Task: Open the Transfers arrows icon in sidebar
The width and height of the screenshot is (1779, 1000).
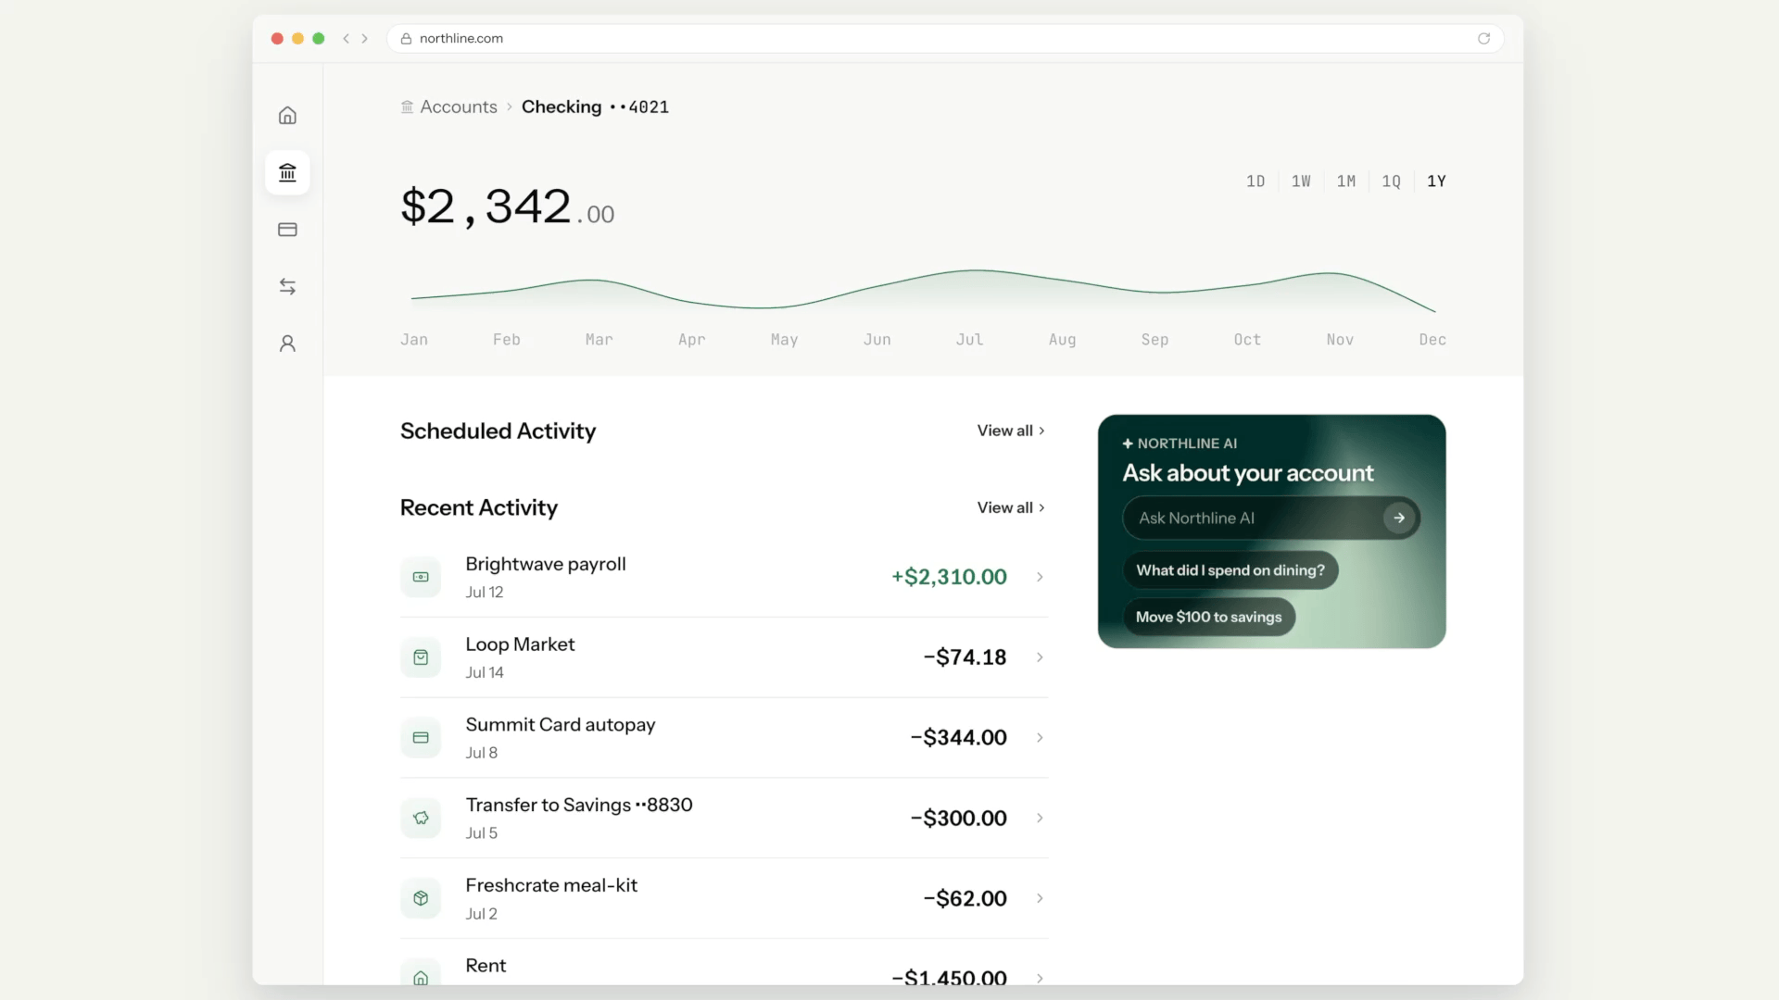Action: (287, 287)
